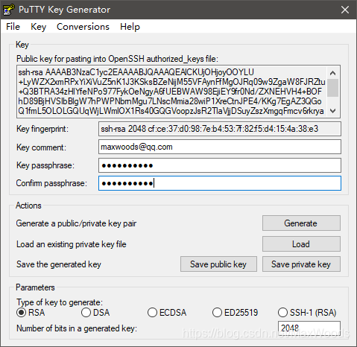
Task: Click 'Load an existing private key file' text
Action: pyautogui.click(x=72, y=244)
